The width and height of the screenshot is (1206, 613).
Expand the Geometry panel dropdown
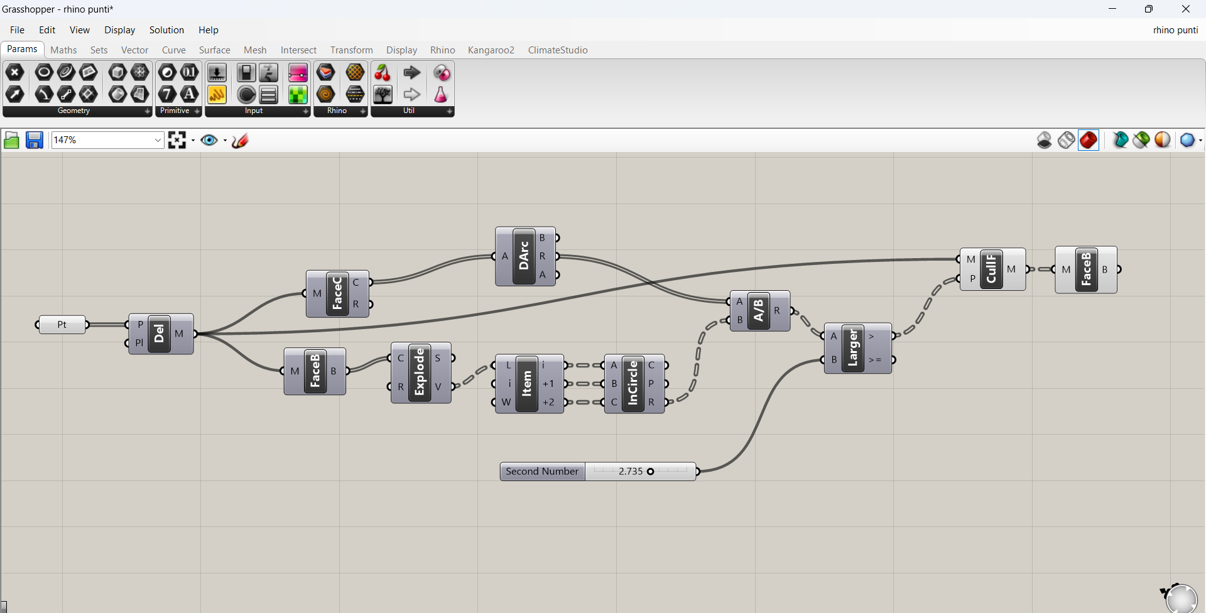tap(148, 111)
